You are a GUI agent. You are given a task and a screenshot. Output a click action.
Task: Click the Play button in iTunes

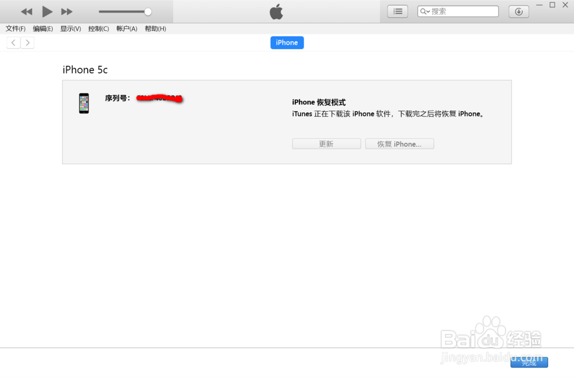(47, 11)
